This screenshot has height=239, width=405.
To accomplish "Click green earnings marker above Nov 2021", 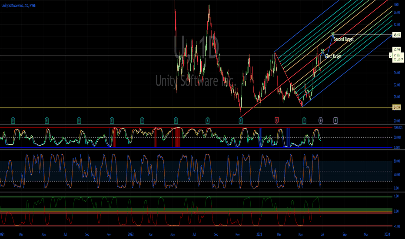I will (x=112, y=120).
